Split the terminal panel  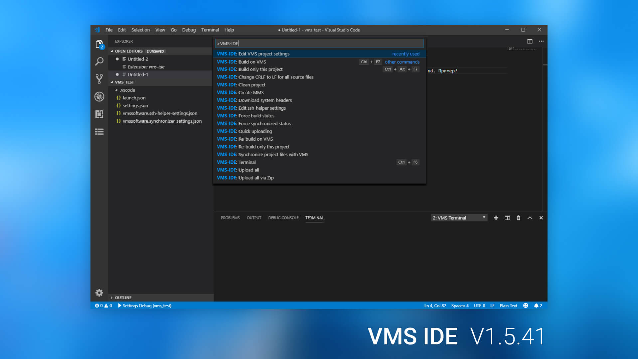tap(507, 218)
